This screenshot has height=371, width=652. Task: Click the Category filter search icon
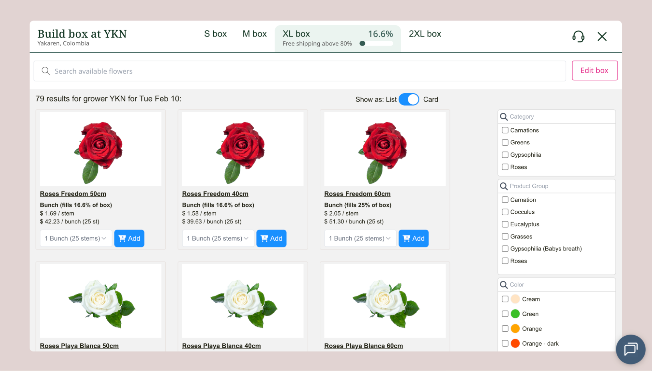pos(503,116)
